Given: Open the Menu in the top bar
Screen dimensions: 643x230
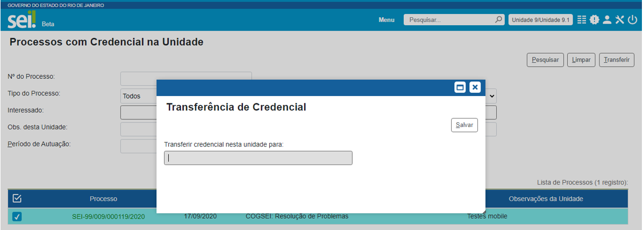Looking at the screenshot, I should [386, 20].
